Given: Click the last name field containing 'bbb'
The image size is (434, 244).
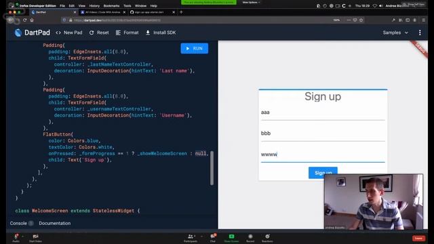Looking at the screenshot, I should click(323, 134).
